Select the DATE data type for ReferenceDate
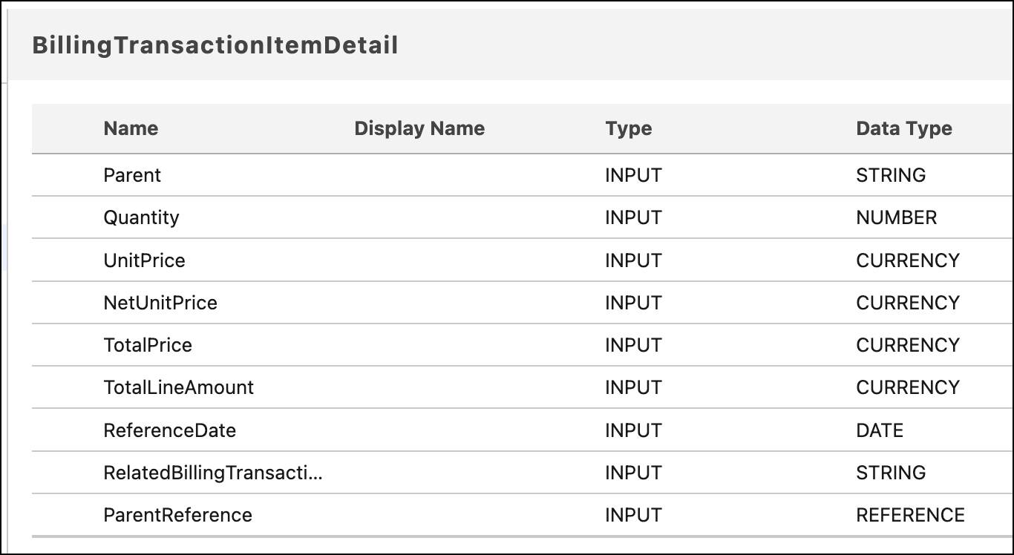Screen dimensions: 1014x555 880,430
